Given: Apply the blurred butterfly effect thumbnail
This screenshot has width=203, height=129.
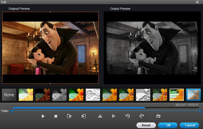Looking at the screenshot, I should click(110, 95).
